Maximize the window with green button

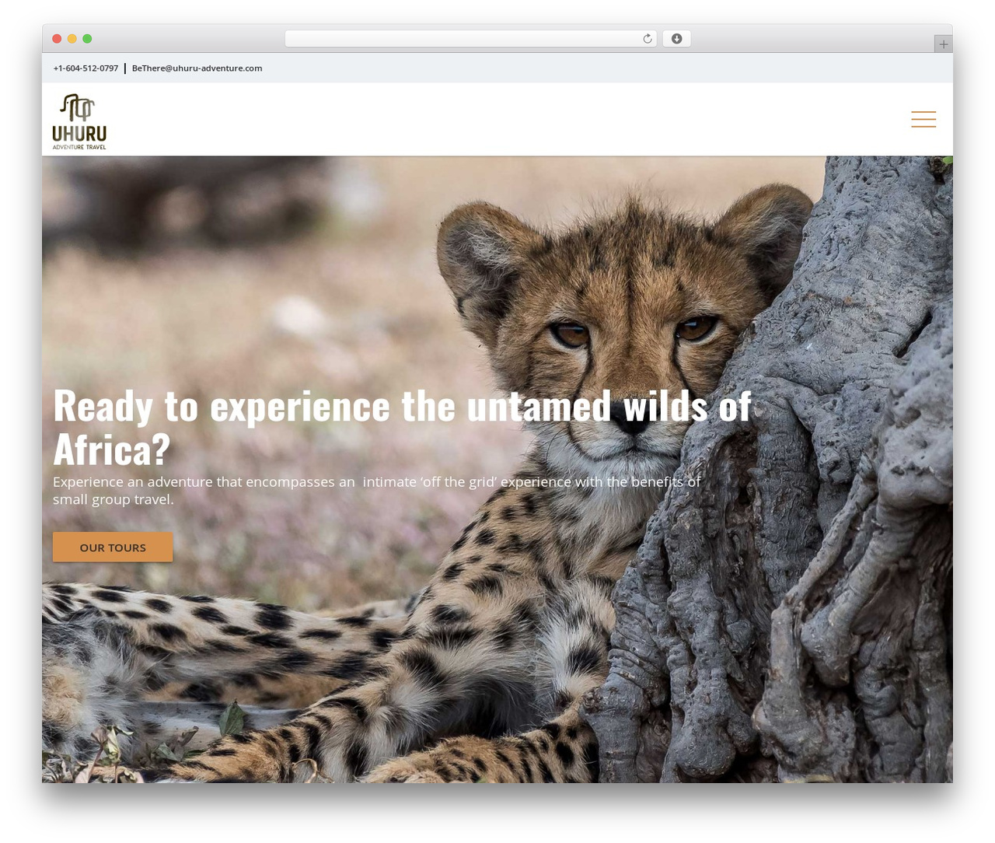coord(87,39)
